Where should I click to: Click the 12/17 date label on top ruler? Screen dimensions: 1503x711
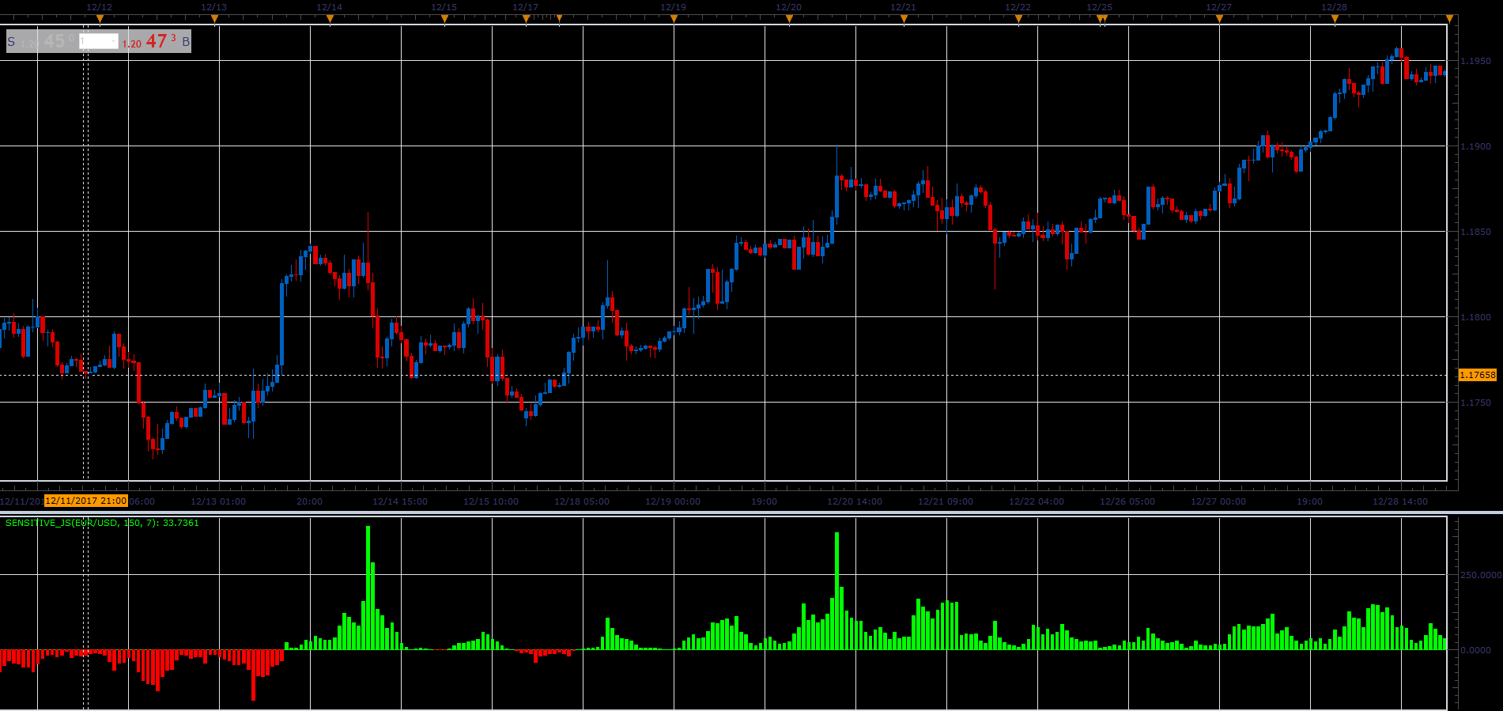pos(525,7)
